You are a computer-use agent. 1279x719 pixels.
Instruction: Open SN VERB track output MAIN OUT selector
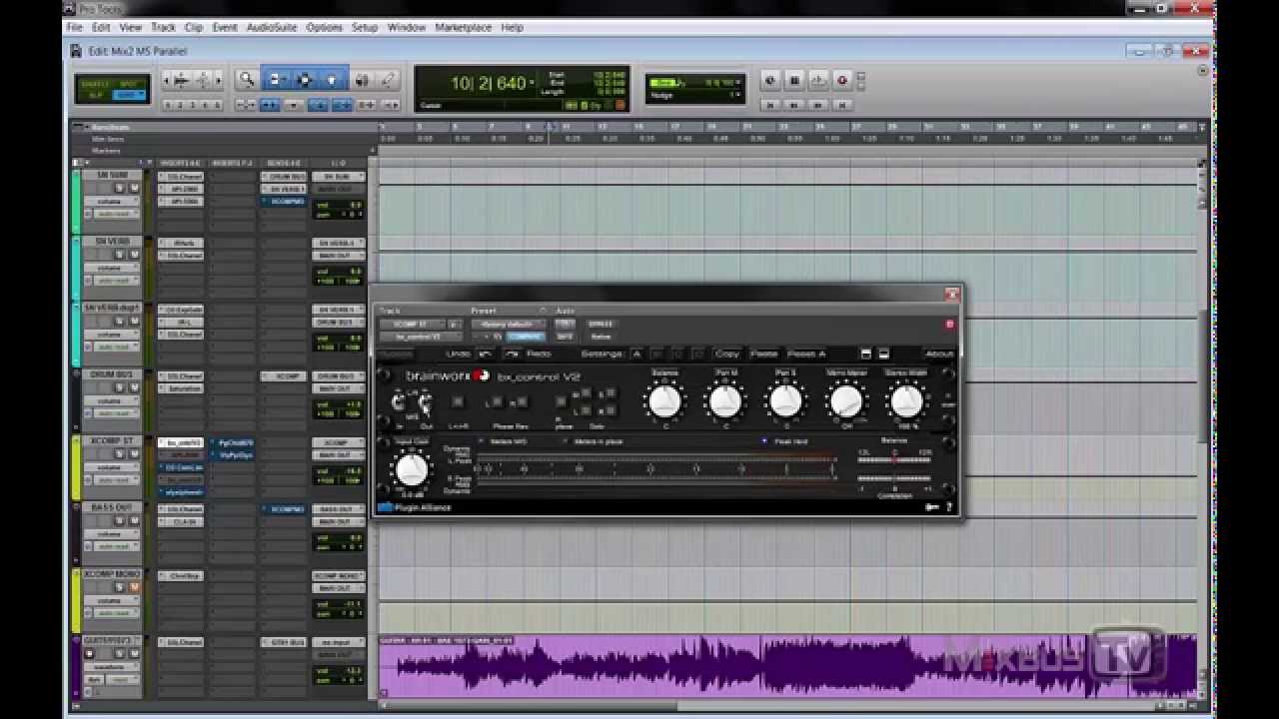[x=339, y=255]
